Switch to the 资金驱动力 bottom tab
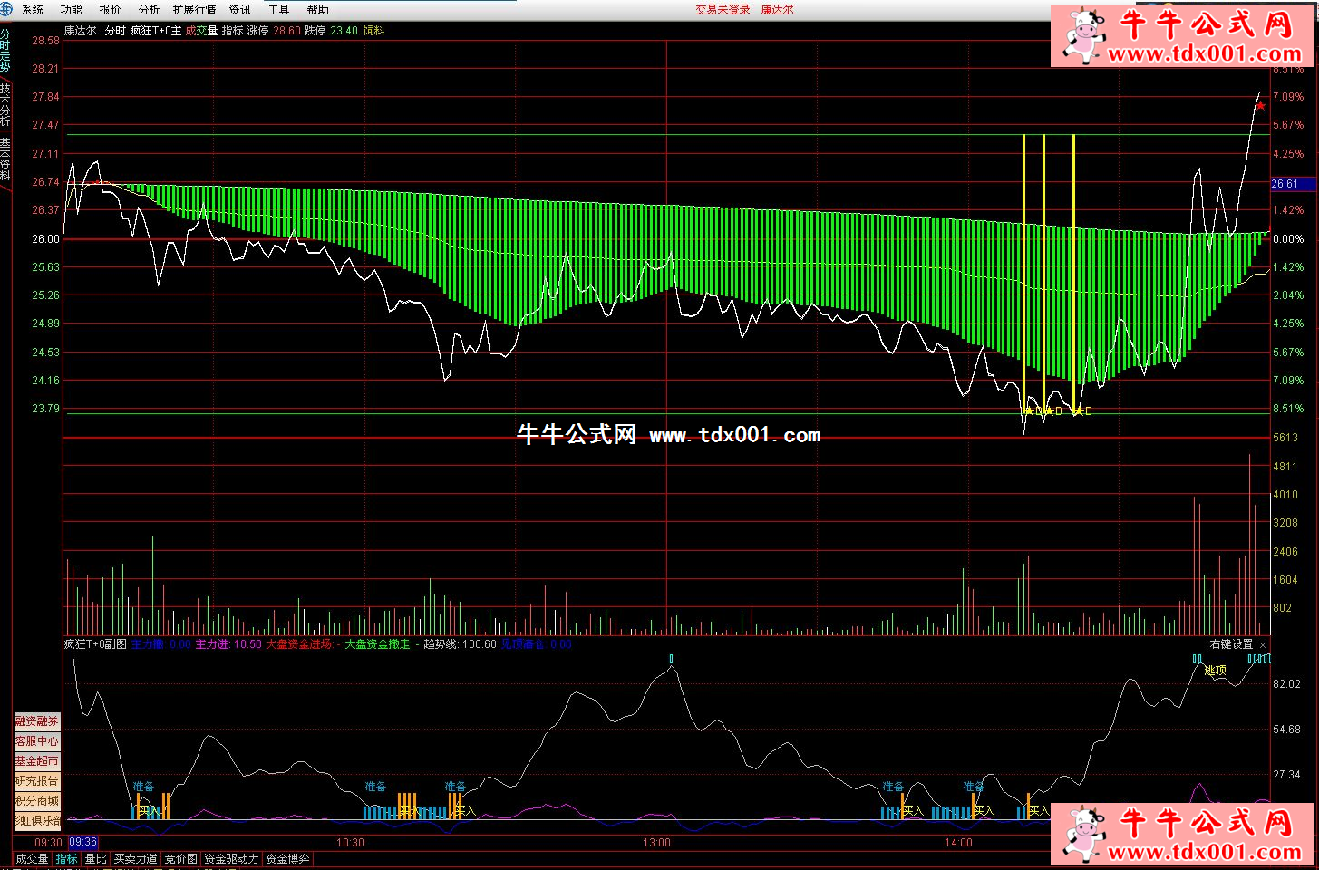 tap(231, 858)
